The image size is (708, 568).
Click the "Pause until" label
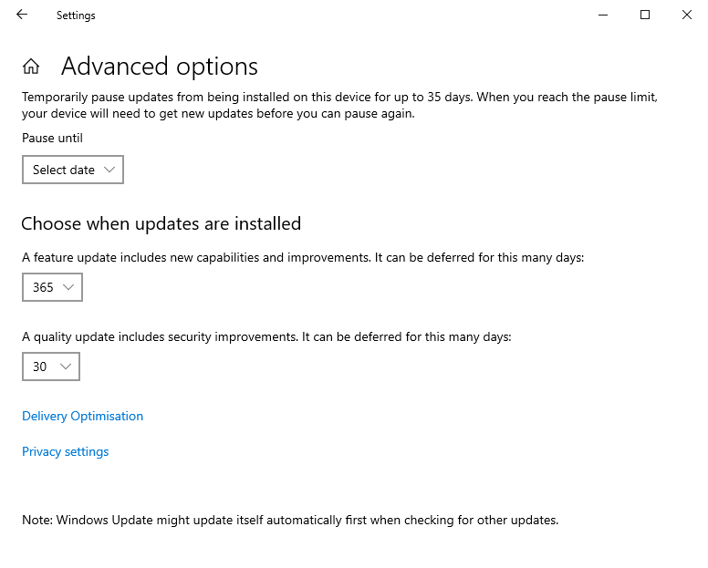(x=52, y=139)
